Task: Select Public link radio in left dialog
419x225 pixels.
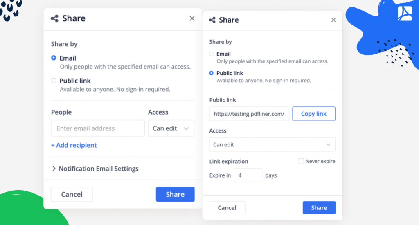Action: [x=54, y=81]
